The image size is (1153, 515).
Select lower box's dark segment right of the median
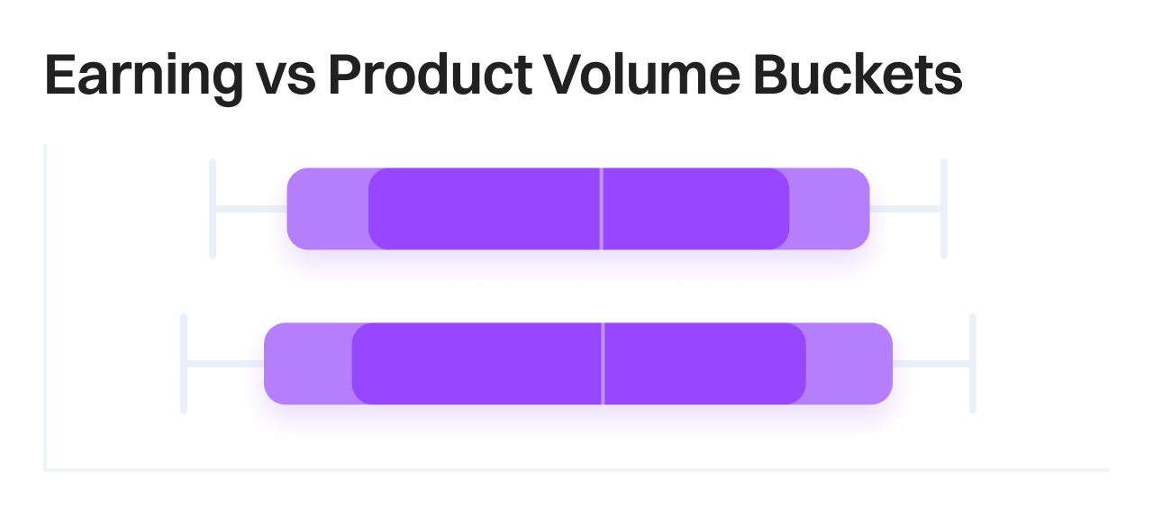[704, 364]
